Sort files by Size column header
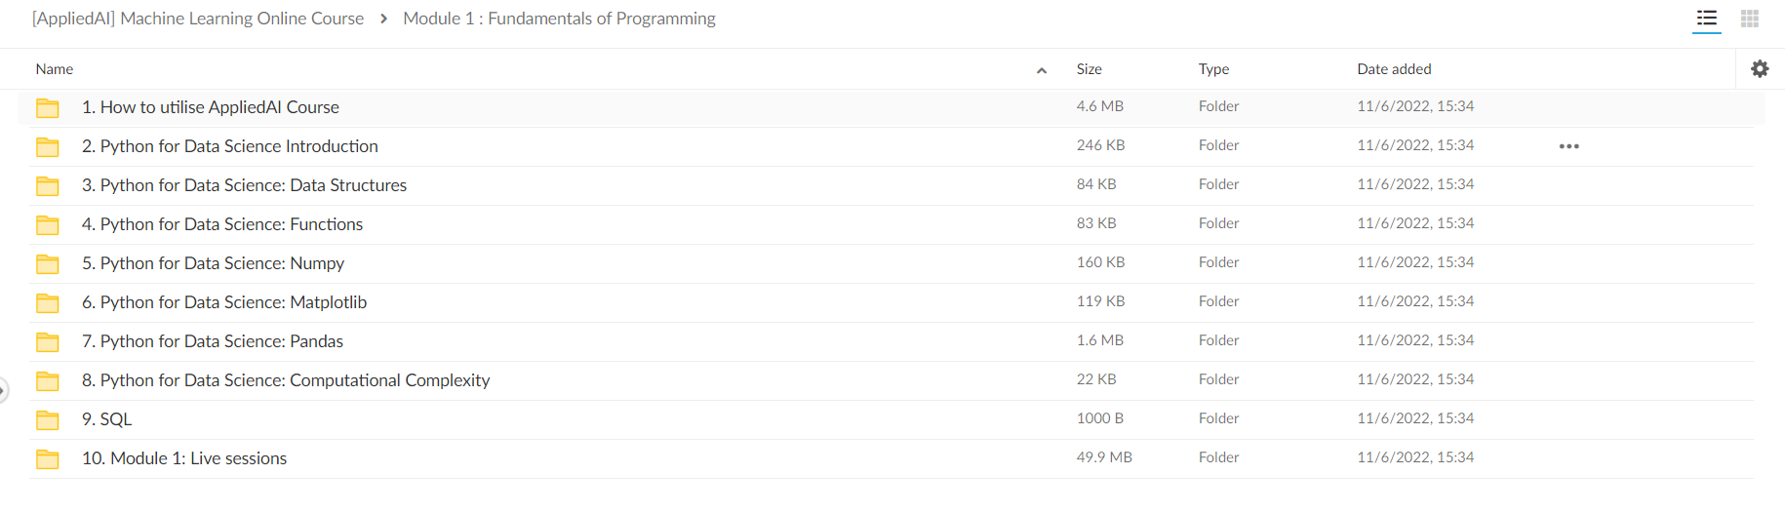Viewport: 1785px width, 514px height. 1089,69
